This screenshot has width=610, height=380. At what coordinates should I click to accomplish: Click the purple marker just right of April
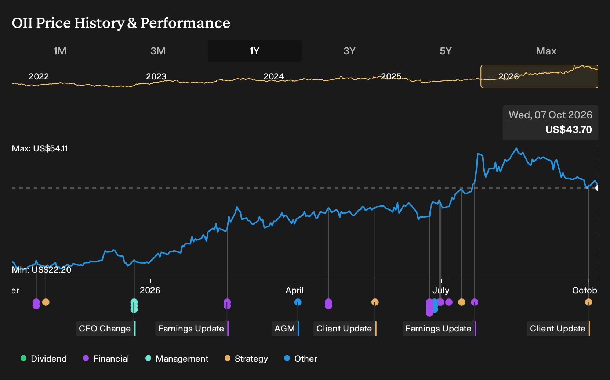[328, 304]
